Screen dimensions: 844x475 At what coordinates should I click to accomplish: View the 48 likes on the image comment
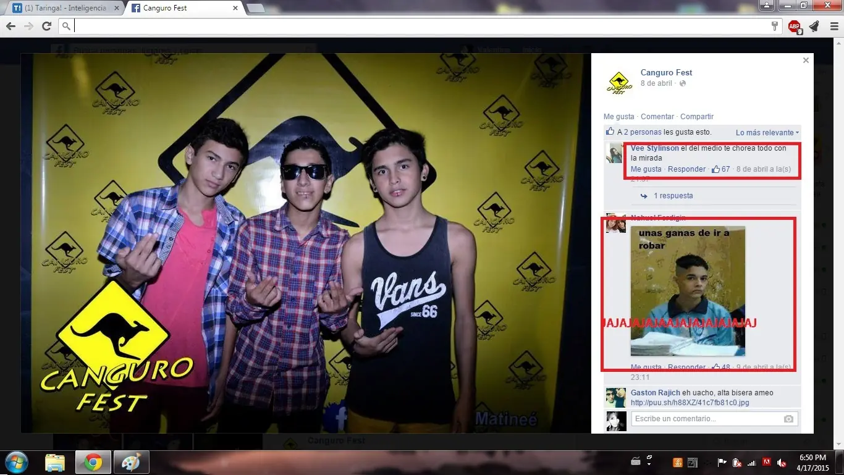pos(721,367)
